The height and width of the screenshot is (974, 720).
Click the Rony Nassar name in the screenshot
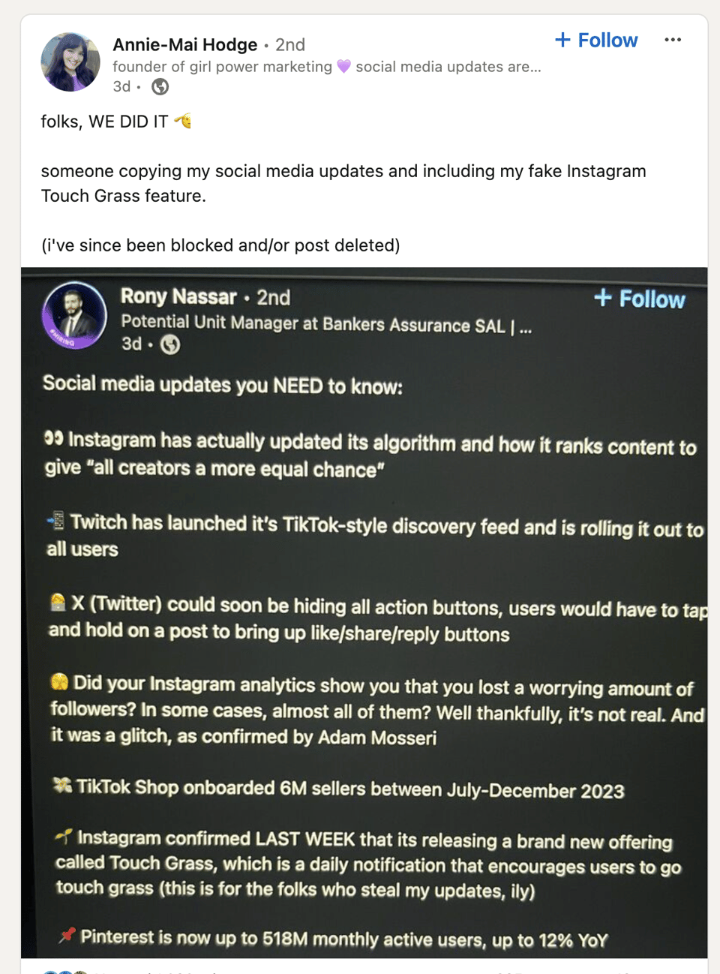pos(178,297)
